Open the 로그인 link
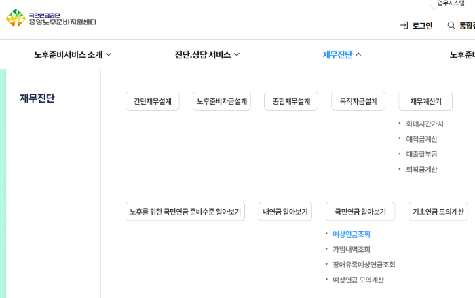This screenshot has width=475, height=298. click(x=422, y=26)
